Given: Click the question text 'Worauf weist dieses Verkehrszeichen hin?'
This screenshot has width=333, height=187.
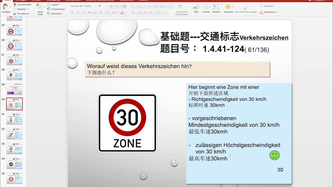Looking at the screenshot, I should pyautogui.click(x=139, y=66).
